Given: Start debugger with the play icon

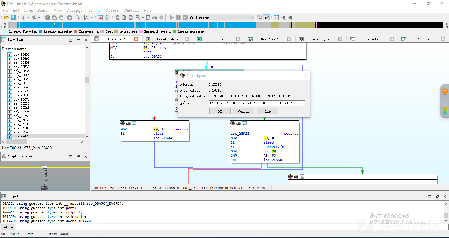Looking at the screenshot, I should 172,18.
